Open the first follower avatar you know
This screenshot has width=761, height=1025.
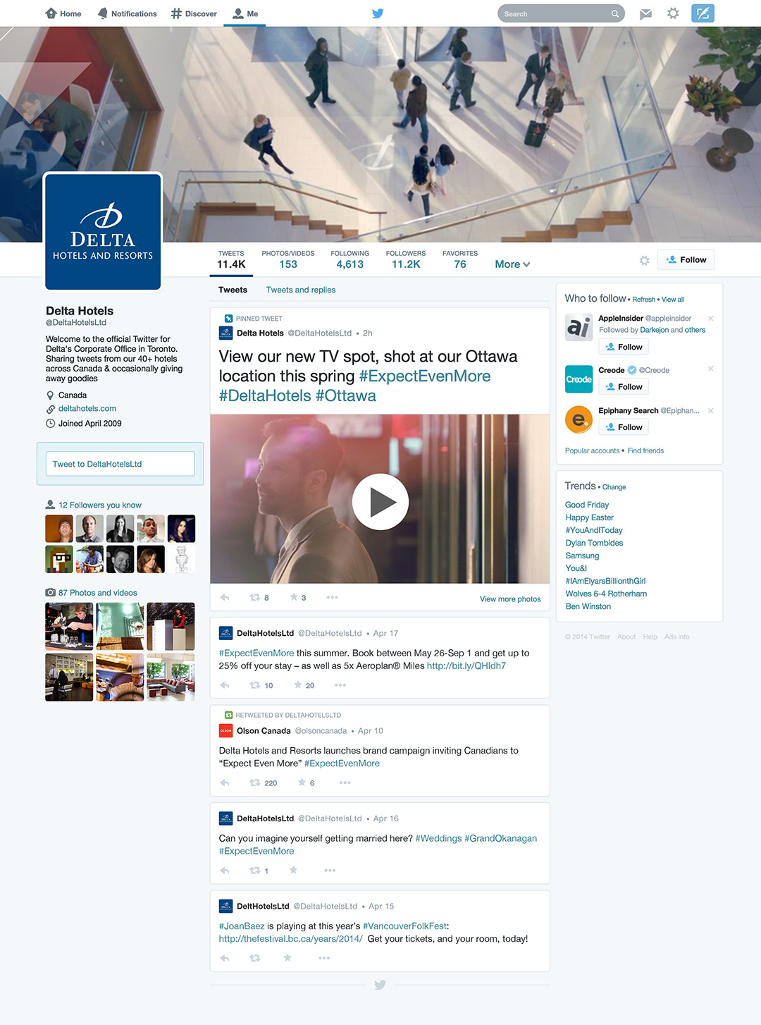pyautogui.click(x=59, y=529)
